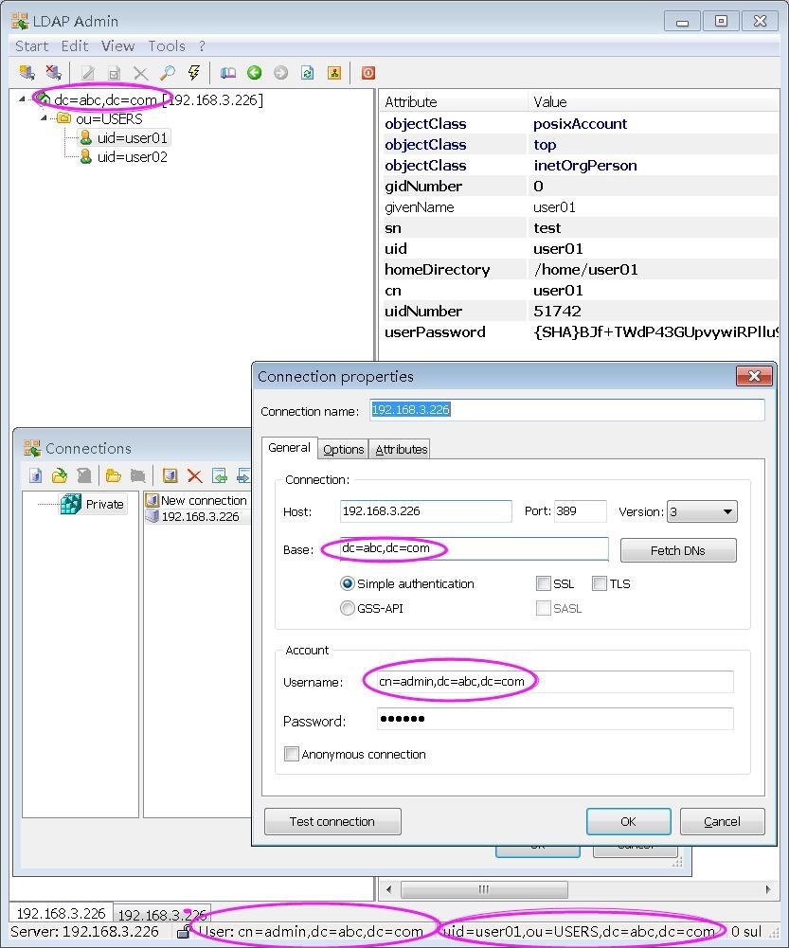
Task: Click the Test connection button
Action: [332, 821]
